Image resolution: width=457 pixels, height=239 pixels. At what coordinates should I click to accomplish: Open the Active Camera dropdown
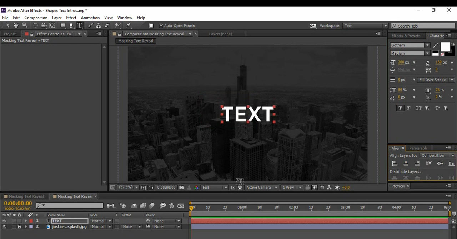click(262, 187)
